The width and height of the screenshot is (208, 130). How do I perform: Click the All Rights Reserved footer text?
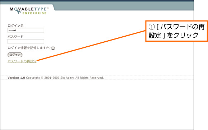point(89,78)
